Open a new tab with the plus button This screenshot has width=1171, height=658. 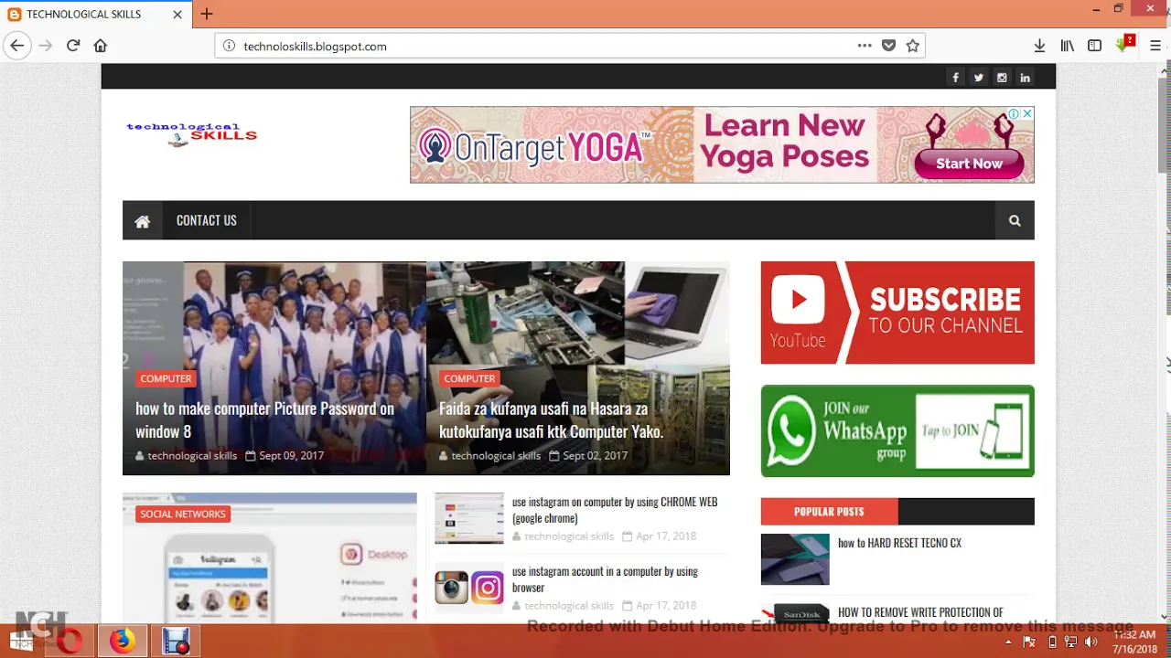[x=207, y=14]
